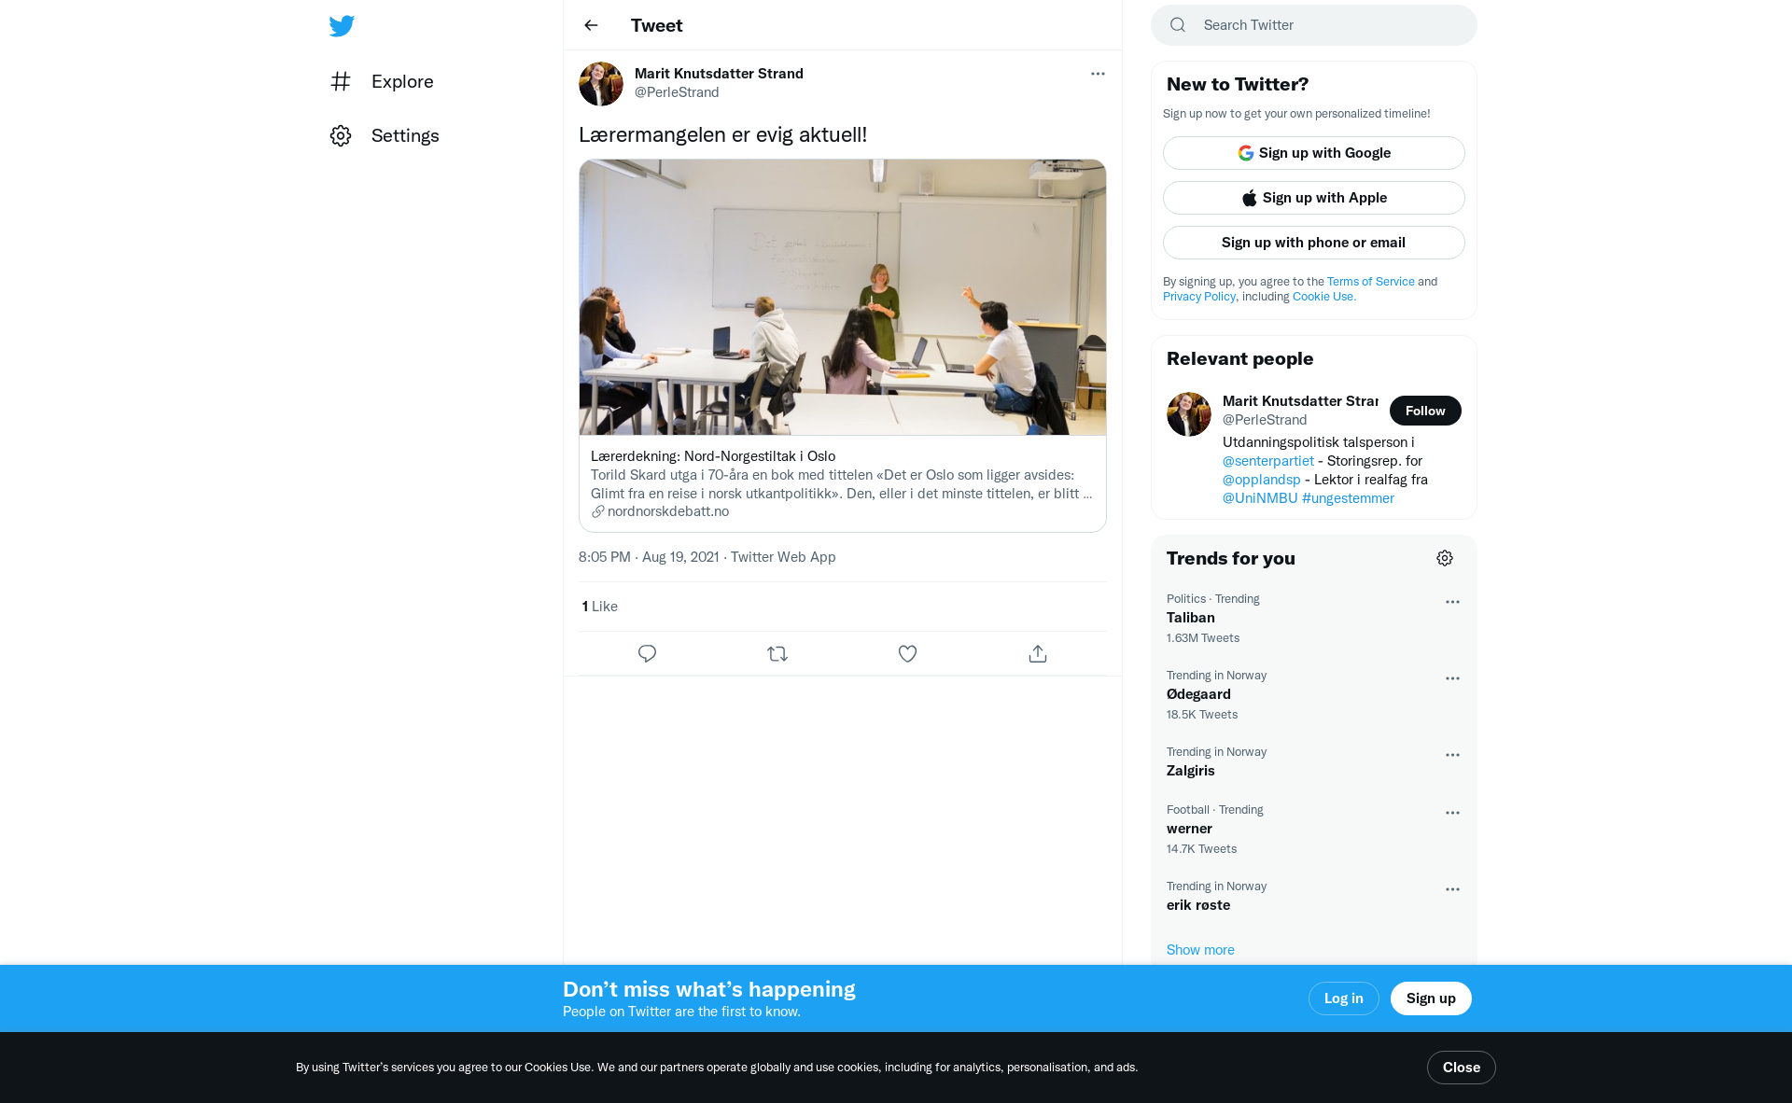Screen dimensions: 1792x1103
Task: Open the classroom article image
Action: (x=842, y=297)
